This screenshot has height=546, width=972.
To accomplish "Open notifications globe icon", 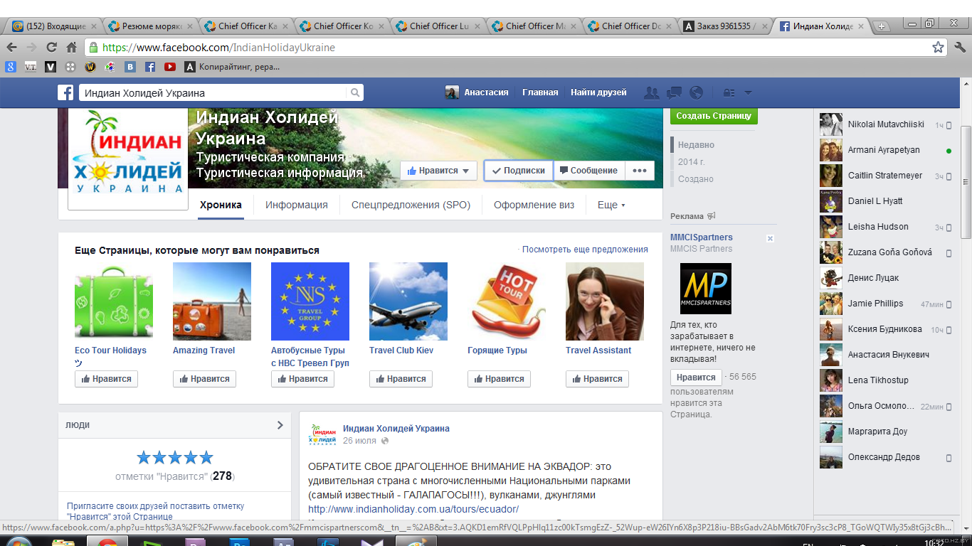I will click(x=696, y=92).
